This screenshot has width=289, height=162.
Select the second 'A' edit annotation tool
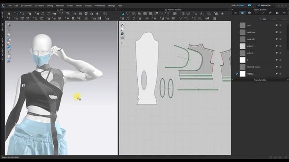201,14
